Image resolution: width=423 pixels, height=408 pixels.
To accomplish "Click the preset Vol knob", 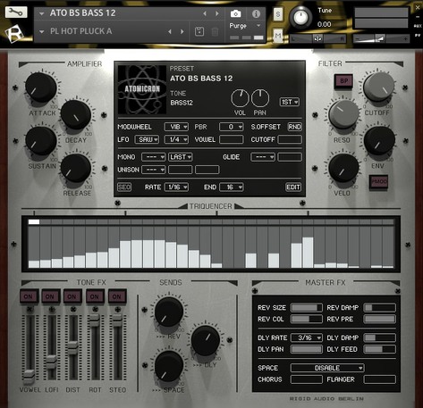I will (x=240, y=98).
